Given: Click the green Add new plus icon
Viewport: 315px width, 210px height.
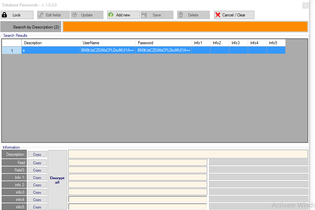Looking at the screenshot, I should (x=111, y=15).
